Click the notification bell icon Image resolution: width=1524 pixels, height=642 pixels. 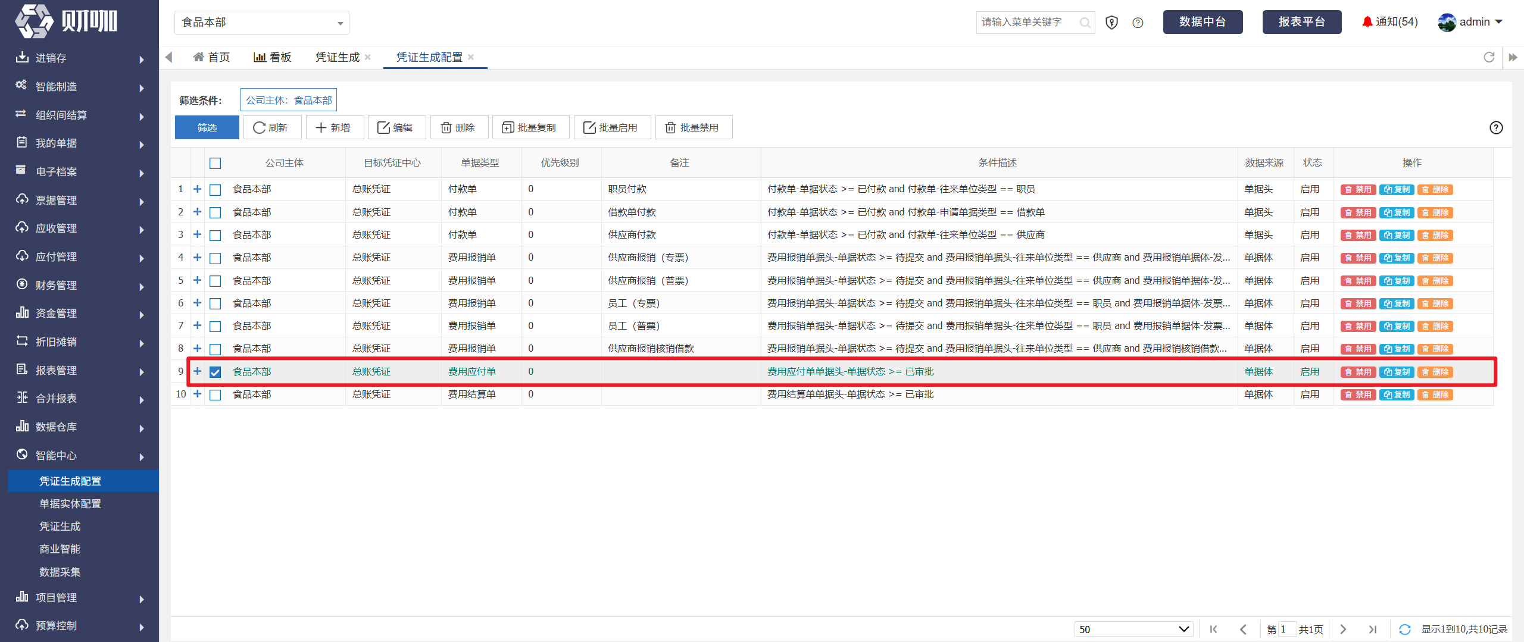[1367, 22]
